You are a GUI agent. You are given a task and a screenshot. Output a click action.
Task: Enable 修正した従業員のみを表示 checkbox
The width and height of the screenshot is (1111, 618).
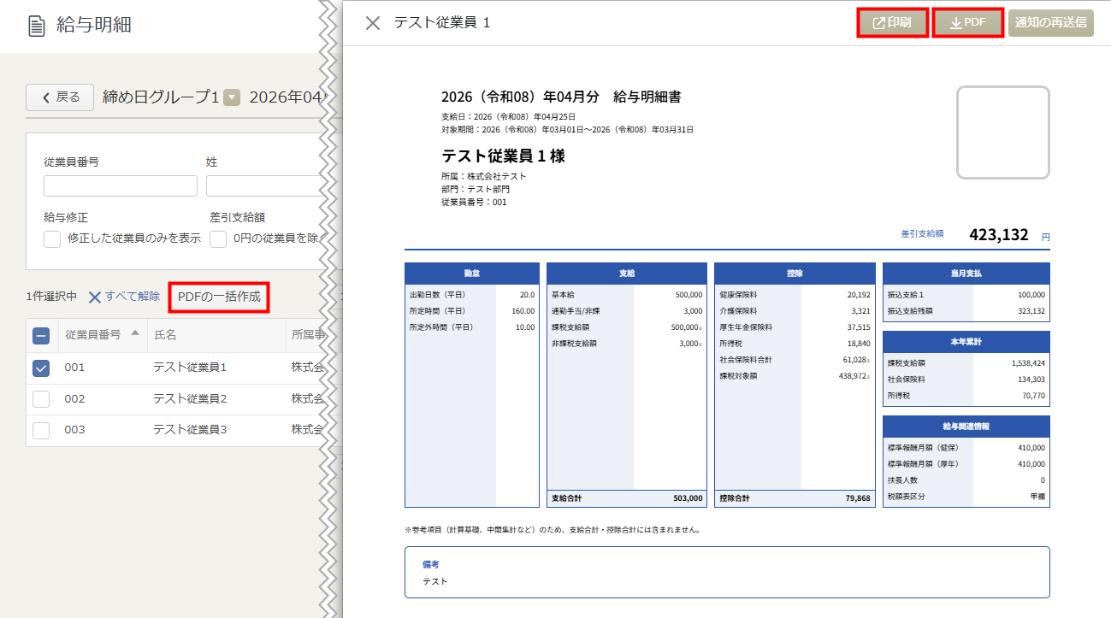coord(52,238)
